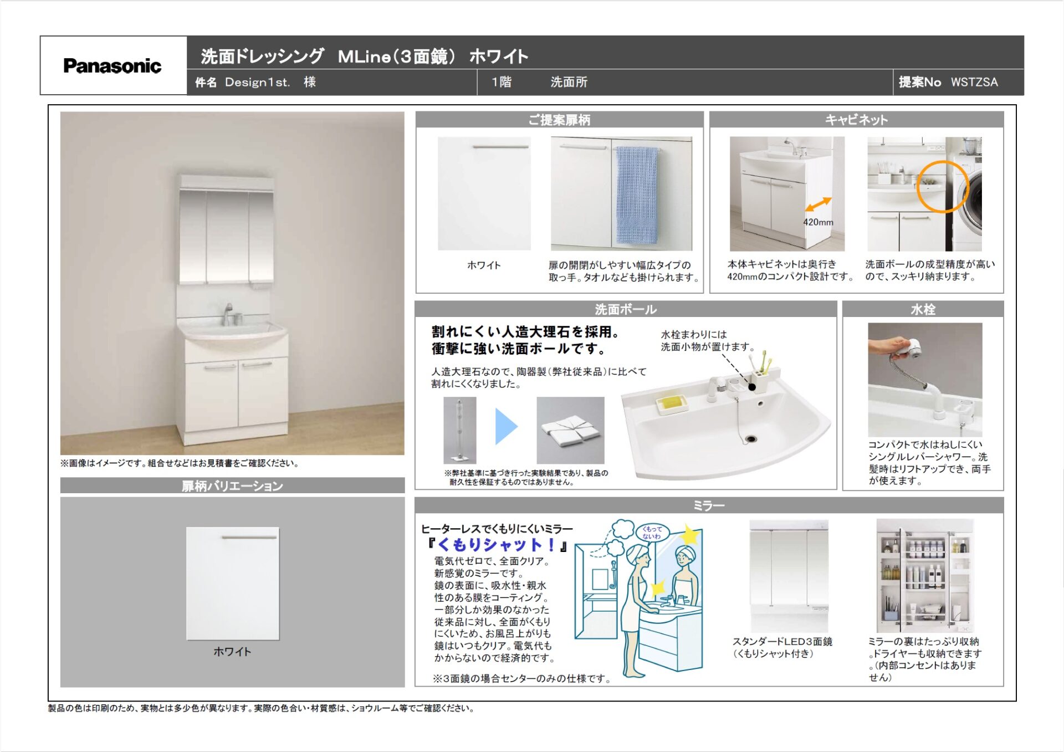Click the caption コンパクトで水はねしにくいシングルレバーシャワー

click(929, 463)
